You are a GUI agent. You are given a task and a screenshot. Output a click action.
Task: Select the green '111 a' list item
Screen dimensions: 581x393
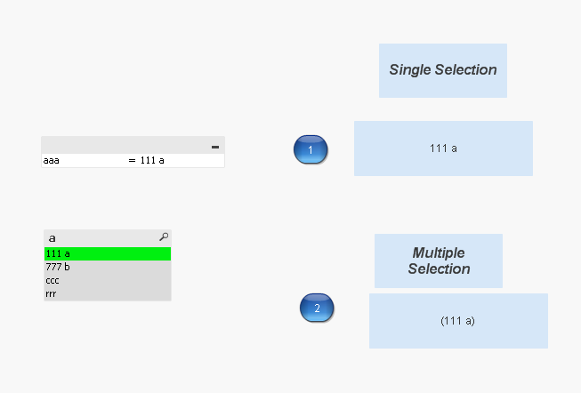point(107,253)
